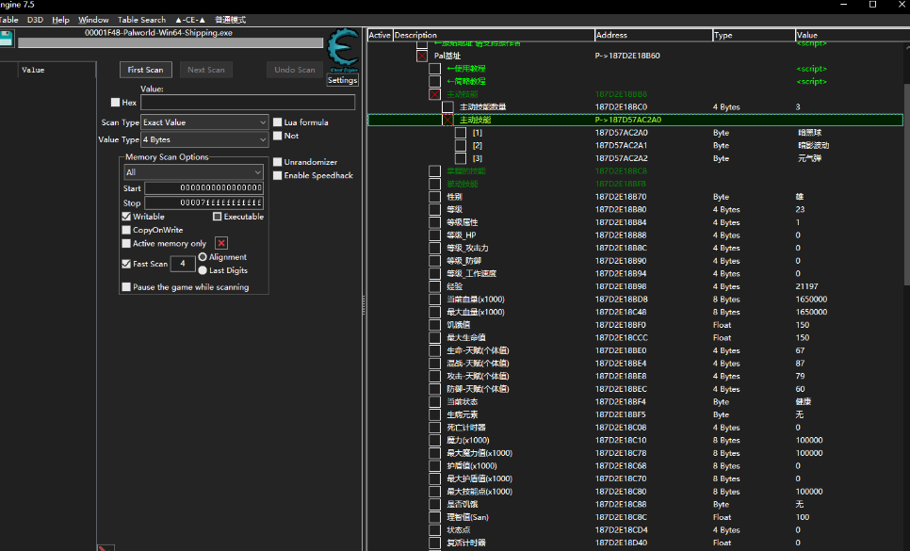The height and width of the screenshot is (551, 910).
Task: Open the Value Type 4 Bytes dropdown
Action: 204,139
